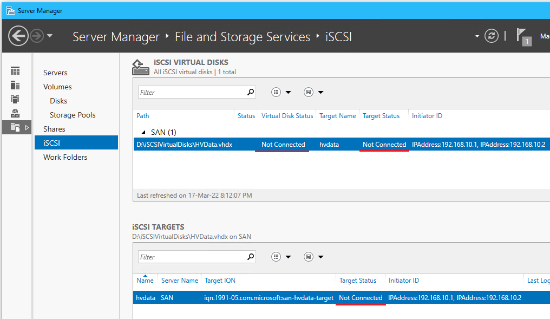Image resolution: width=550 pixels, height=319 pixels.
Task: Sort iSCSI targets by Target Status column
Action: tap(358, 281)
